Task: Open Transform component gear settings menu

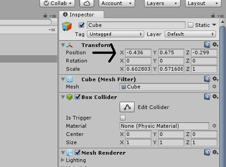Action: tap(215, 45)
